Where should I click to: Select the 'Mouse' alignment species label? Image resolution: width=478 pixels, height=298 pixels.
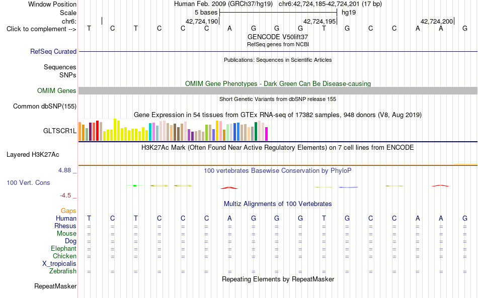click(66, 234)
